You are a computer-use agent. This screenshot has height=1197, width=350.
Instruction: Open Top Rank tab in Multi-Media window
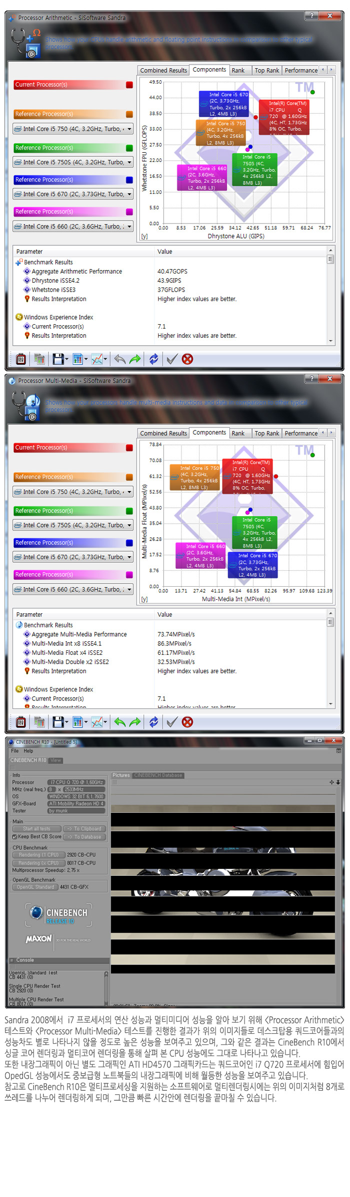266,433
